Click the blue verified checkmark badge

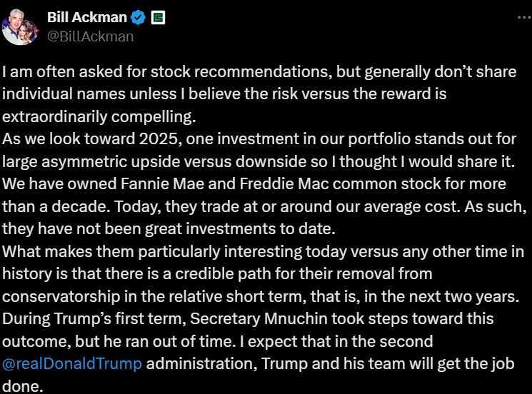tap(138, 18)
